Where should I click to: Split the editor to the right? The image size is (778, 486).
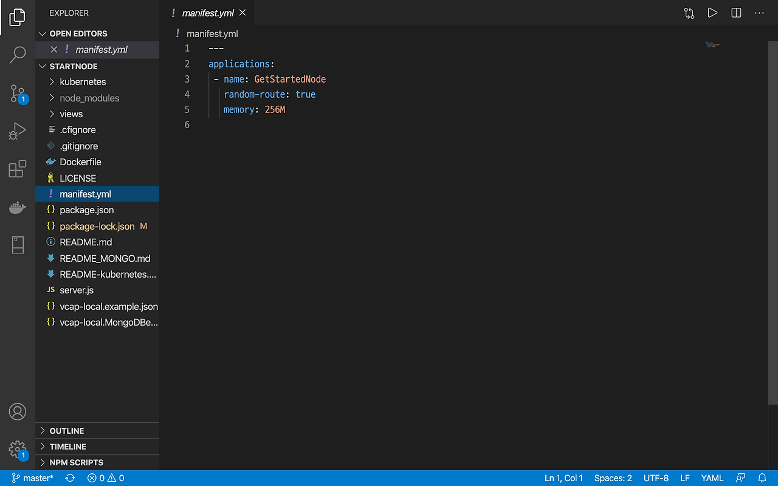point(736,13)
